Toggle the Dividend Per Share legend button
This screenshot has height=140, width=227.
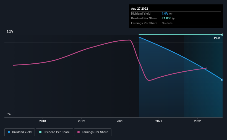point(54,132)
